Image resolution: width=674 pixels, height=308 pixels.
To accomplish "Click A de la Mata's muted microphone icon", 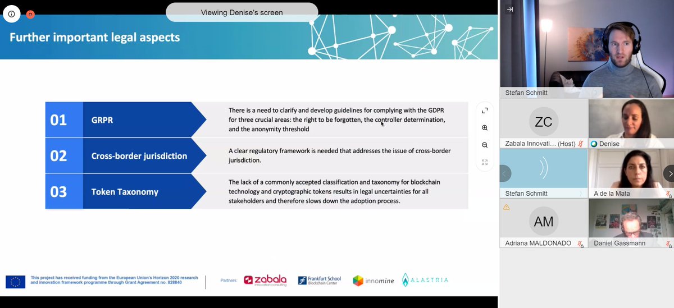I will [668, 194].
